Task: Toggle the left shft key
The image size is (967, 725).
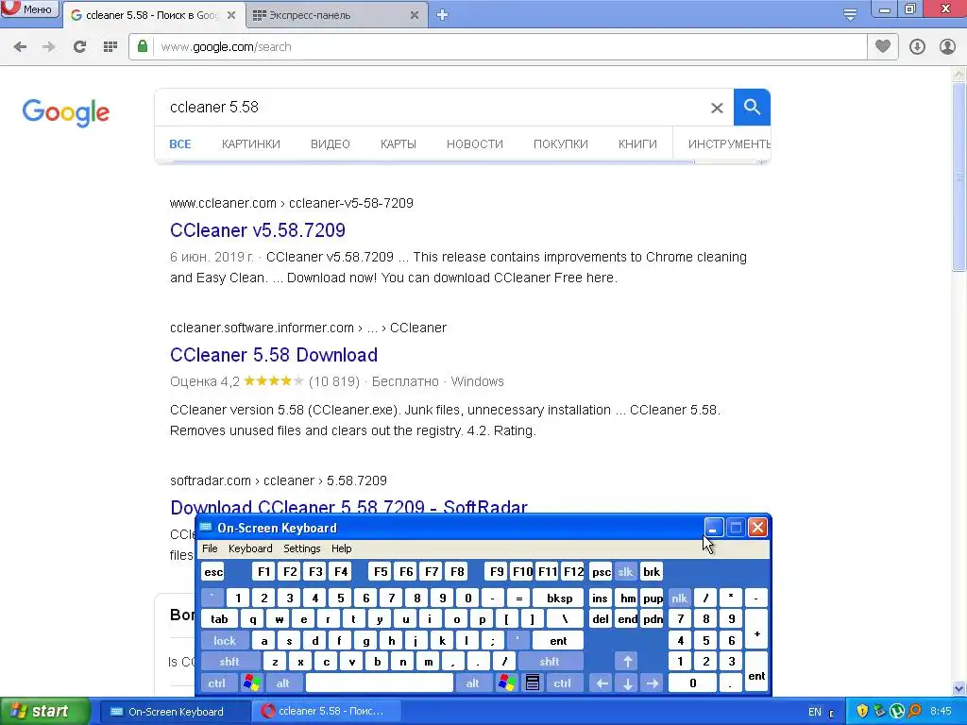Action: click(229, 662)
